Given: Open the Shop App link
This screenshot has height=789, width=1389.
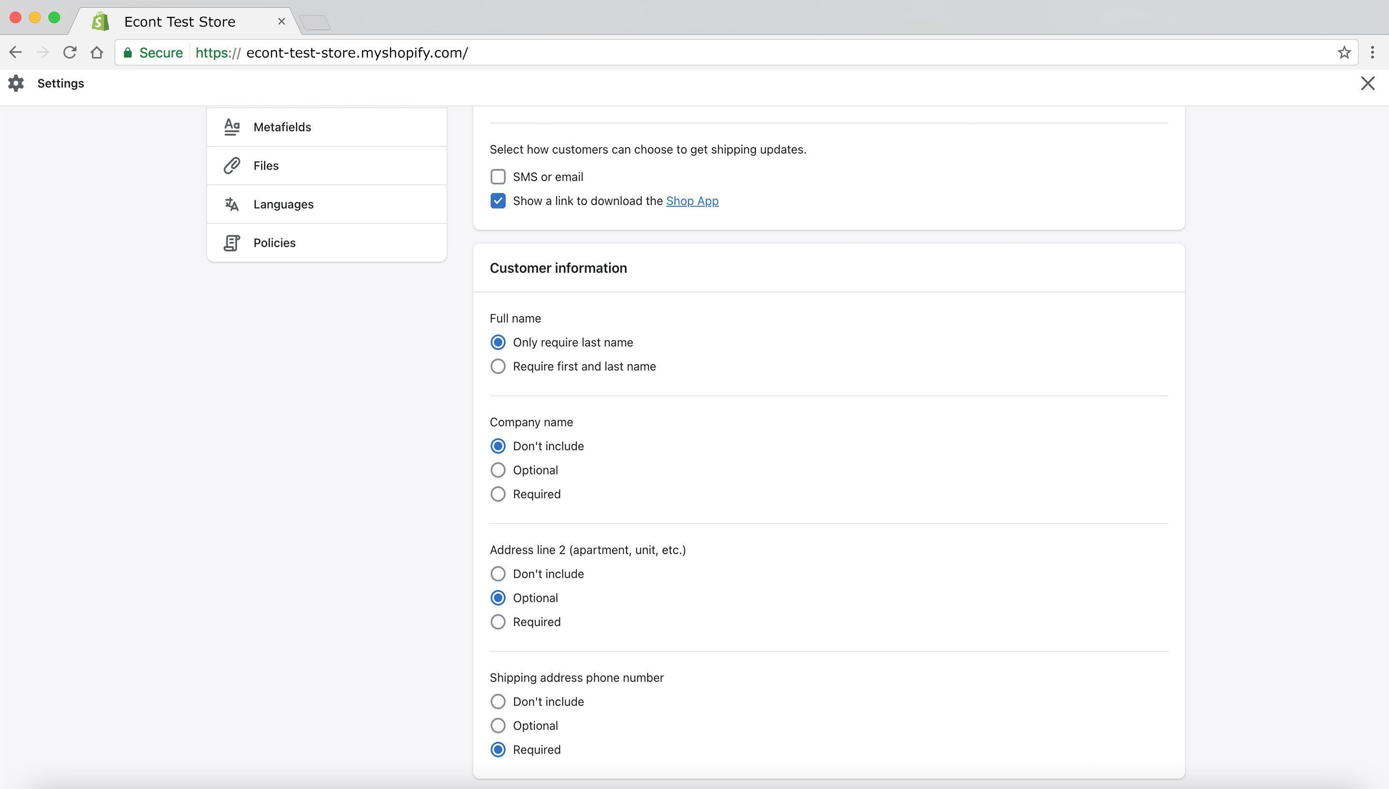Looking at the screenshot, I should pos(692,201).
